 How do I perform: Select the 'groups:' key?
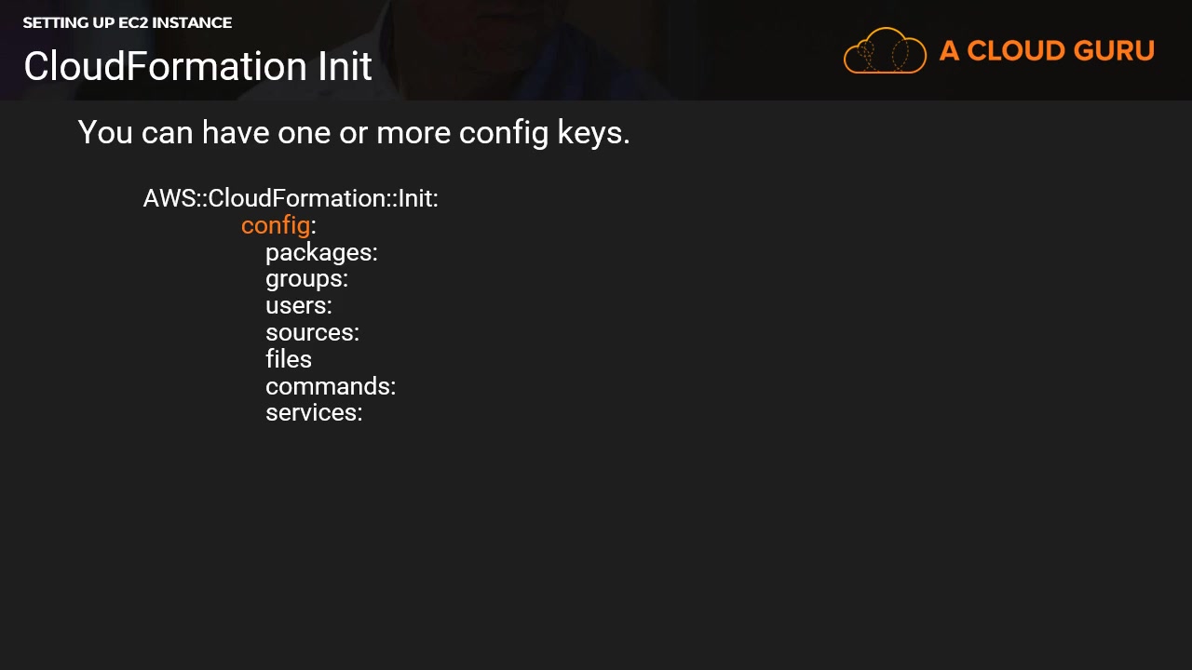coord(306,278)
